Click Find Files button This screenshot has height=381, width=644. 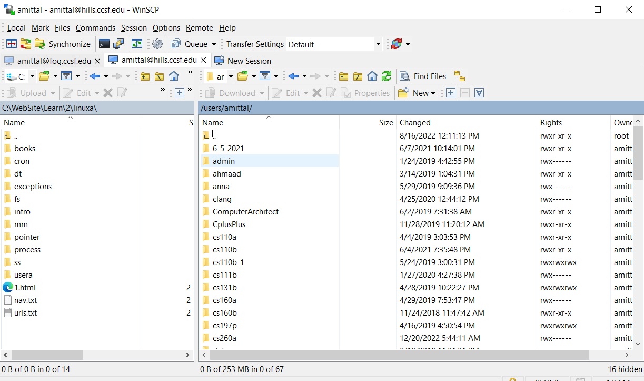[423, 76]
